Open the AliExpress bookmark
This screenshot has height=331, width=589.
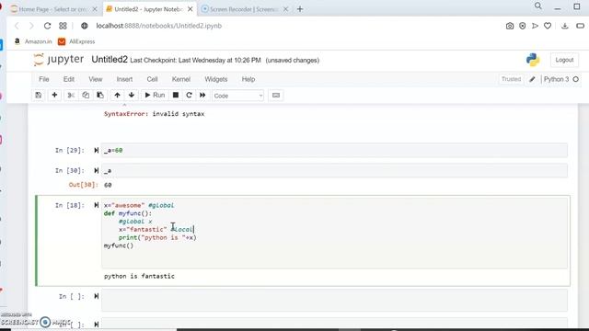pos(76,41)
